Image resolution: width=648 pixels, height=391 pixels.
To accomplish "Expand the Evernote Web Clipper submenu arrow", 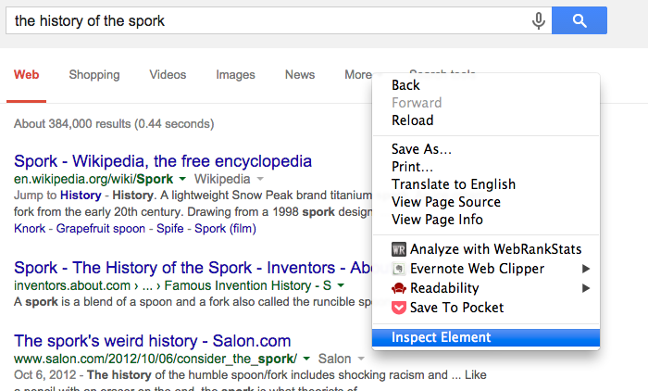I will click(586, 269).
